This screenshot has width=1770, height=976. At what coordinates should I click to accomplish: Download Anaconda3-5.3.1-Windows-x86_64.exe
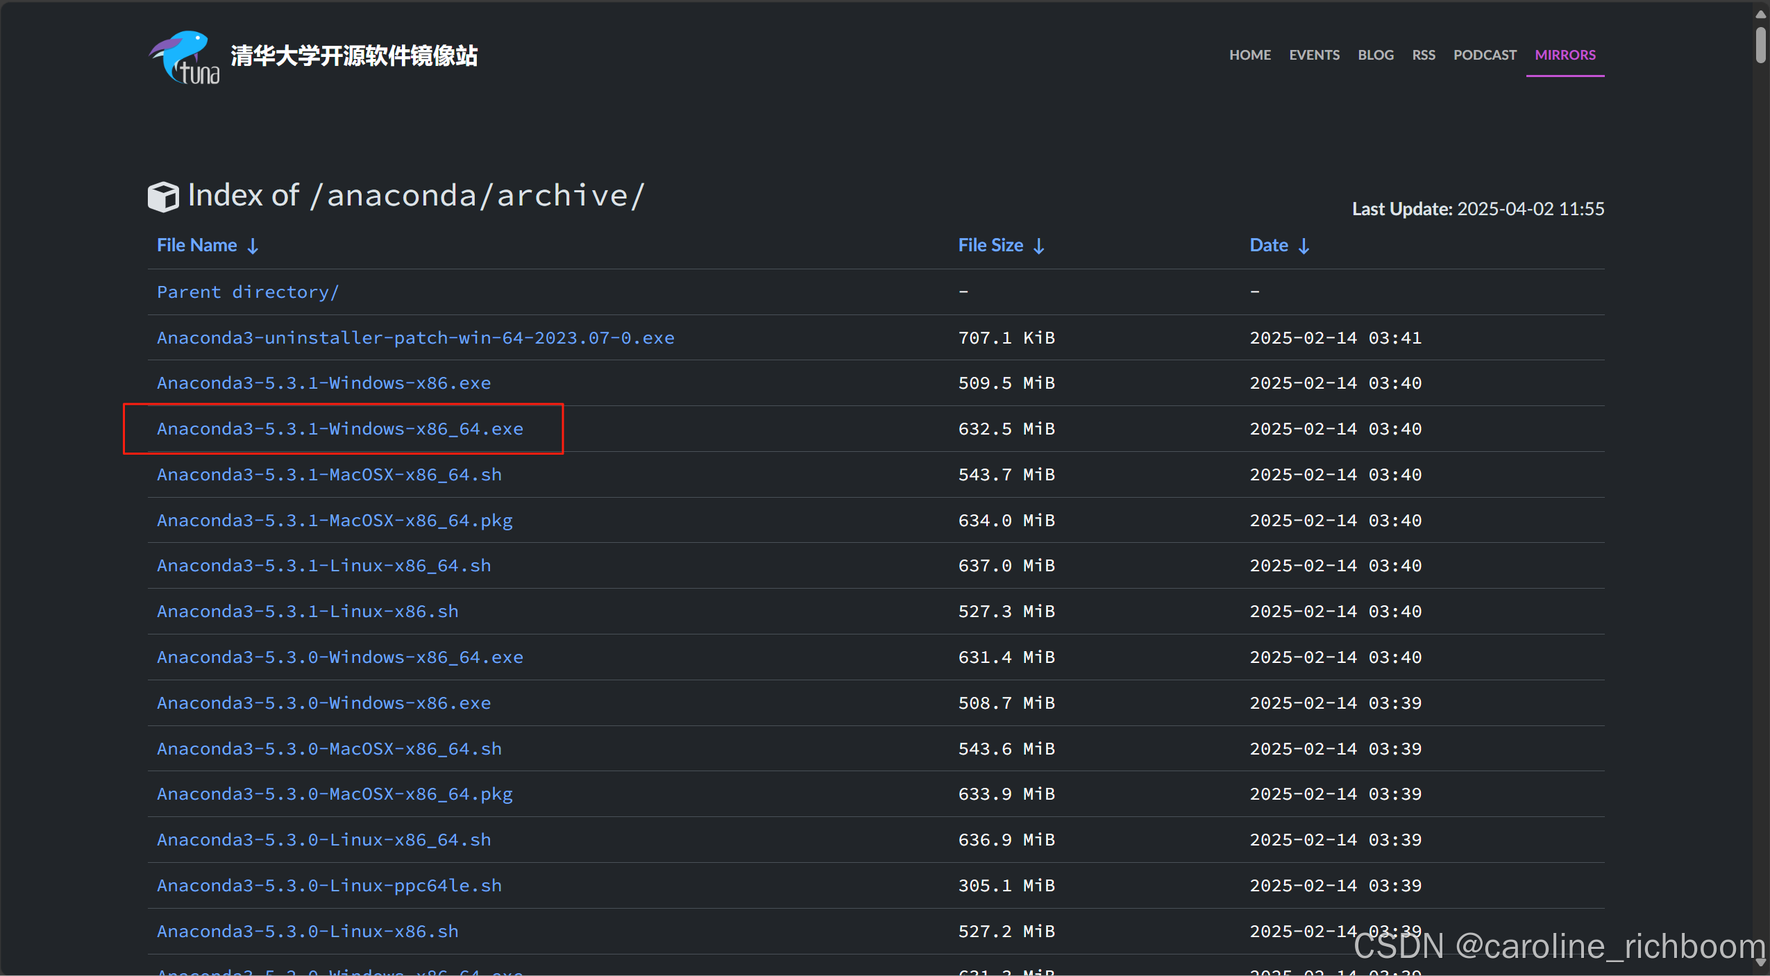[x=339, y=429]
